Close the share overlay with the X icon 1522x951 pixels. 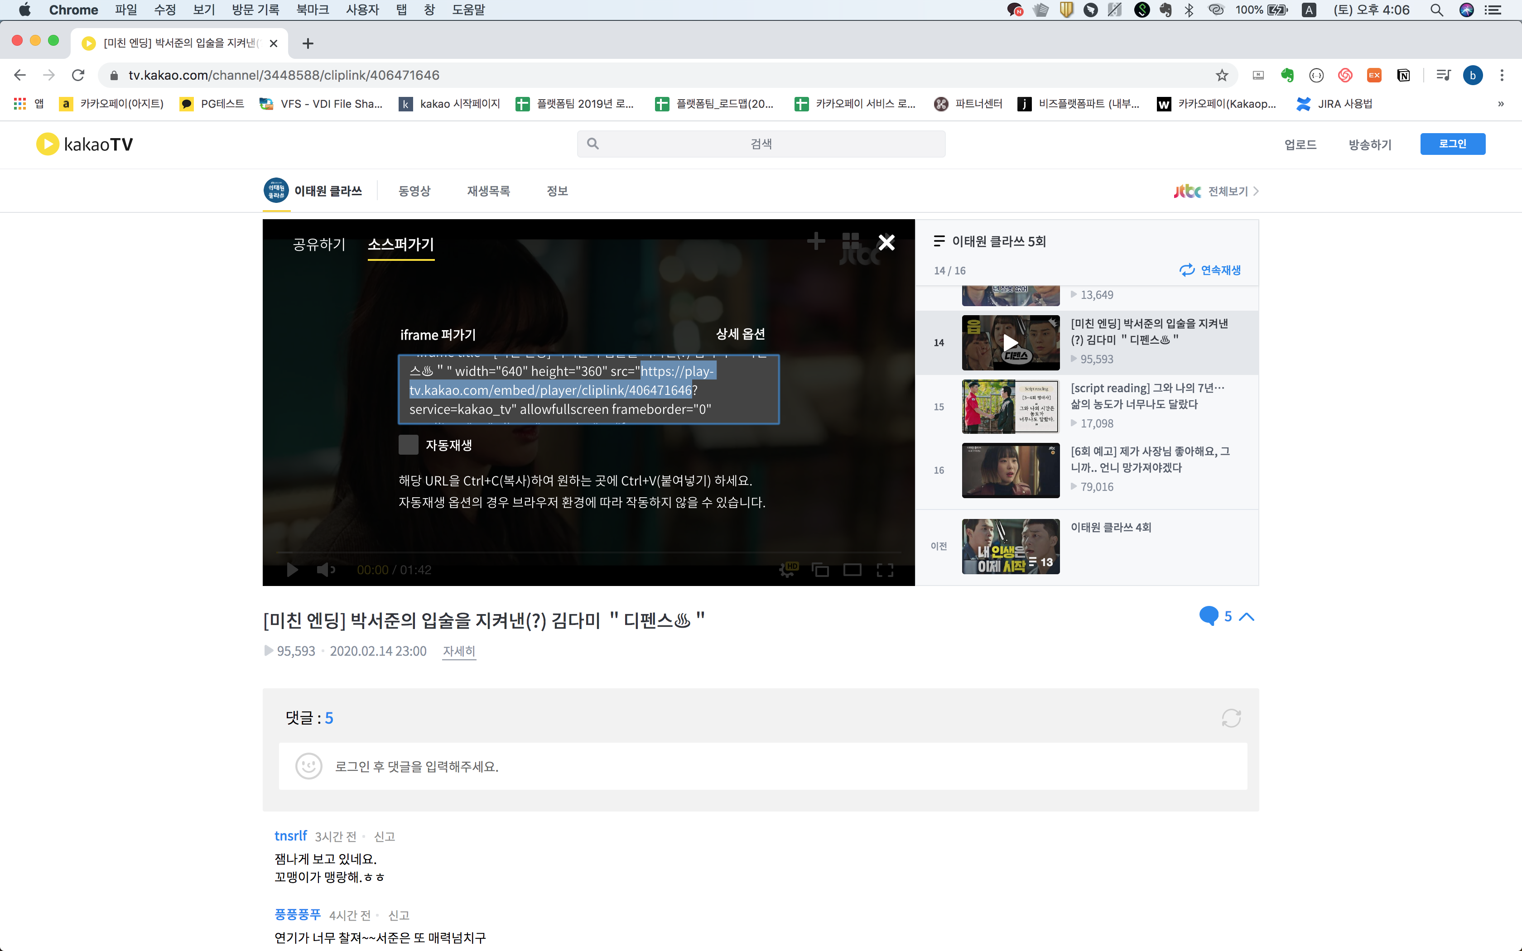pyautogui.click(x=886, y=242)
